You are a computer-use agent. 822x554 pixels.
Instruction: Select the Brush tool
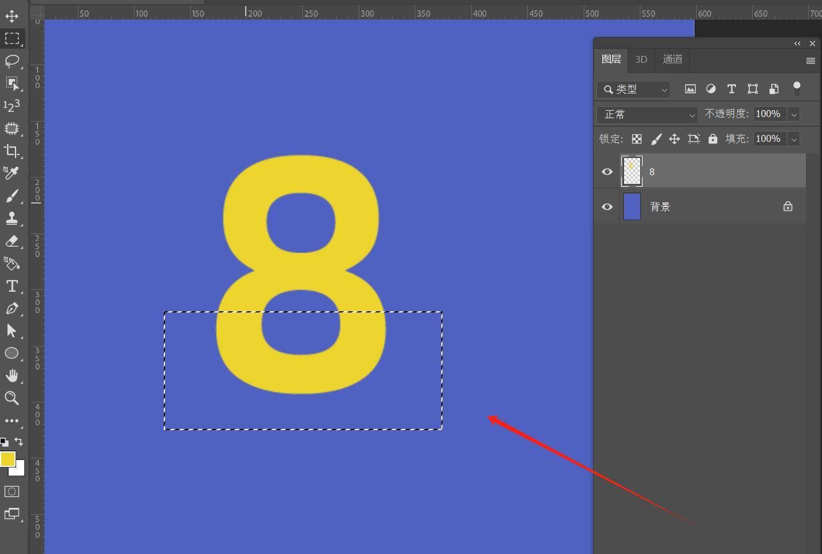(12, 196)
